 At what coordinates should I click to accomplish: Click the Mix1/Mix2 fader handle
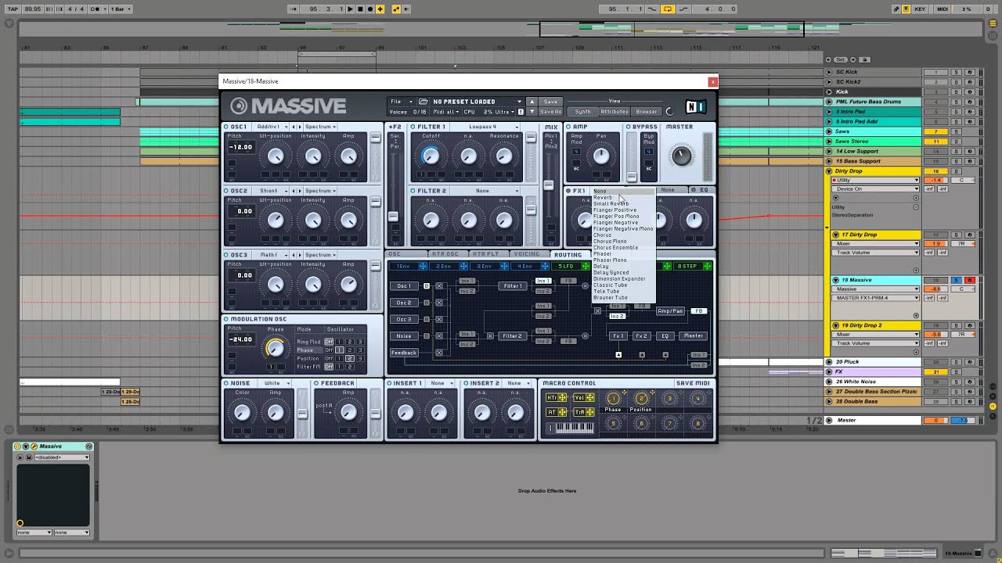pyautogui.click(x=549, y=185)
